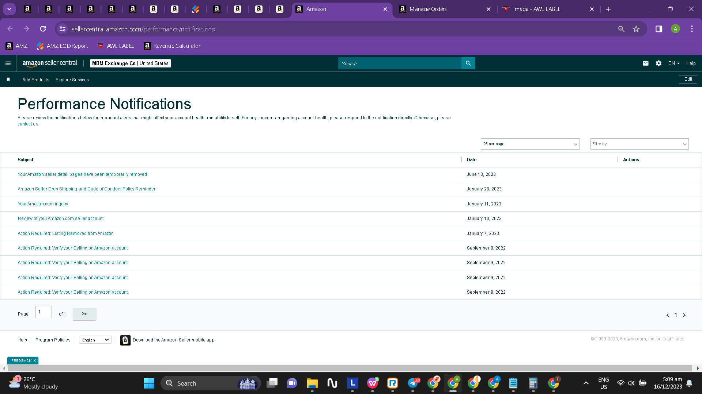
Task: Click the Add Products menu item
Action: (x=36, y=80)
